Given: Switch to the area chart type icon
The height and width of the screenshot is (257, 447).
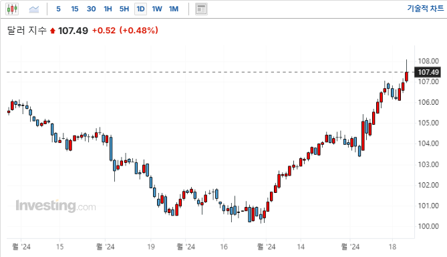Looking at the screenshot, I should (34, 9).
